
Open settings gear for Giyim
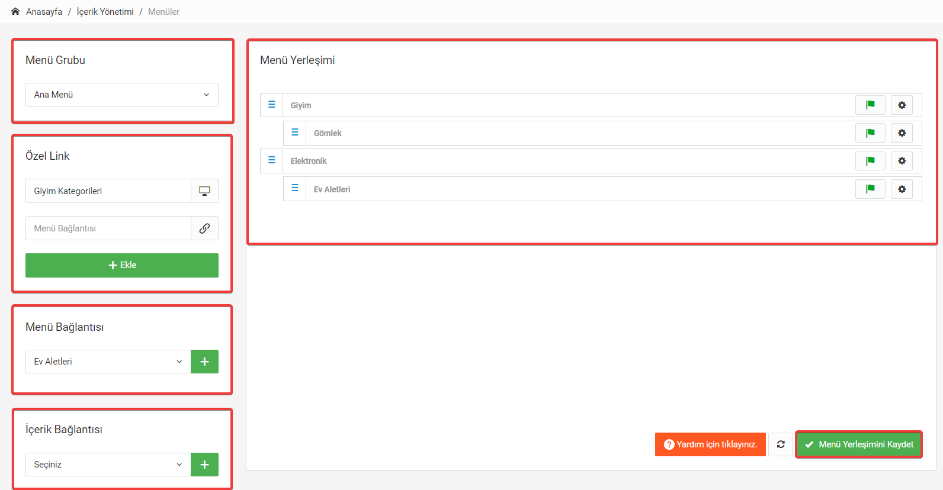point(902,105)
